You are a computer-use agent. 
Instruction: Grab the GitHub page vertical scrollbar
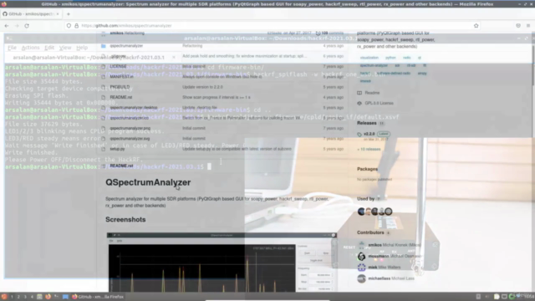click(x=532, y=65)
